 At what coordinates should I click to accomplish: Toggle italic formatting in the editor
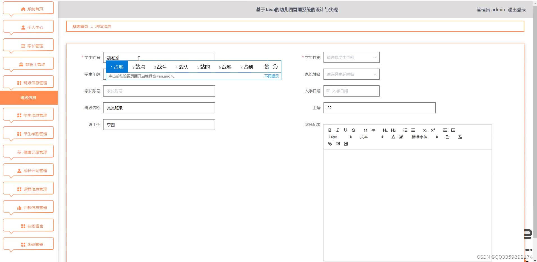pyautogui.click(x=338, y=130)
